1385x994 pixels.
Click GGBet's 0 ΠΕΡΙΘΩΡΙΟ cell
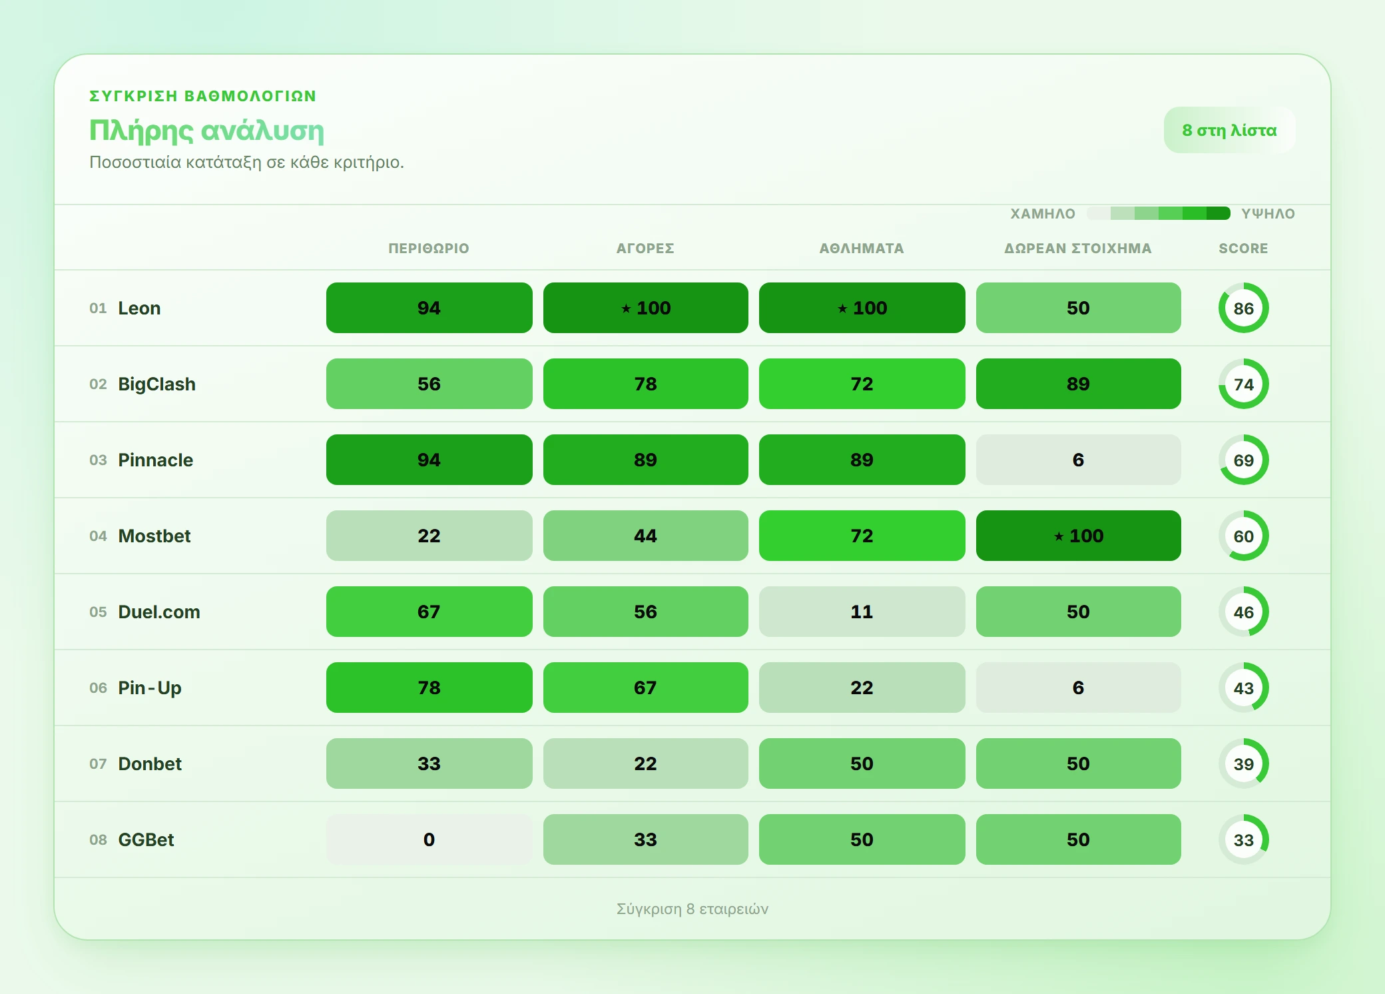(429, 839)
